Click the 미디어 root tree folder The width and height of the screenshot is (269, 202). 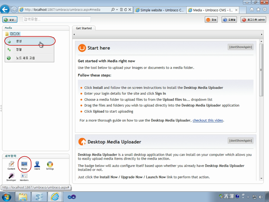coord(15,34)
